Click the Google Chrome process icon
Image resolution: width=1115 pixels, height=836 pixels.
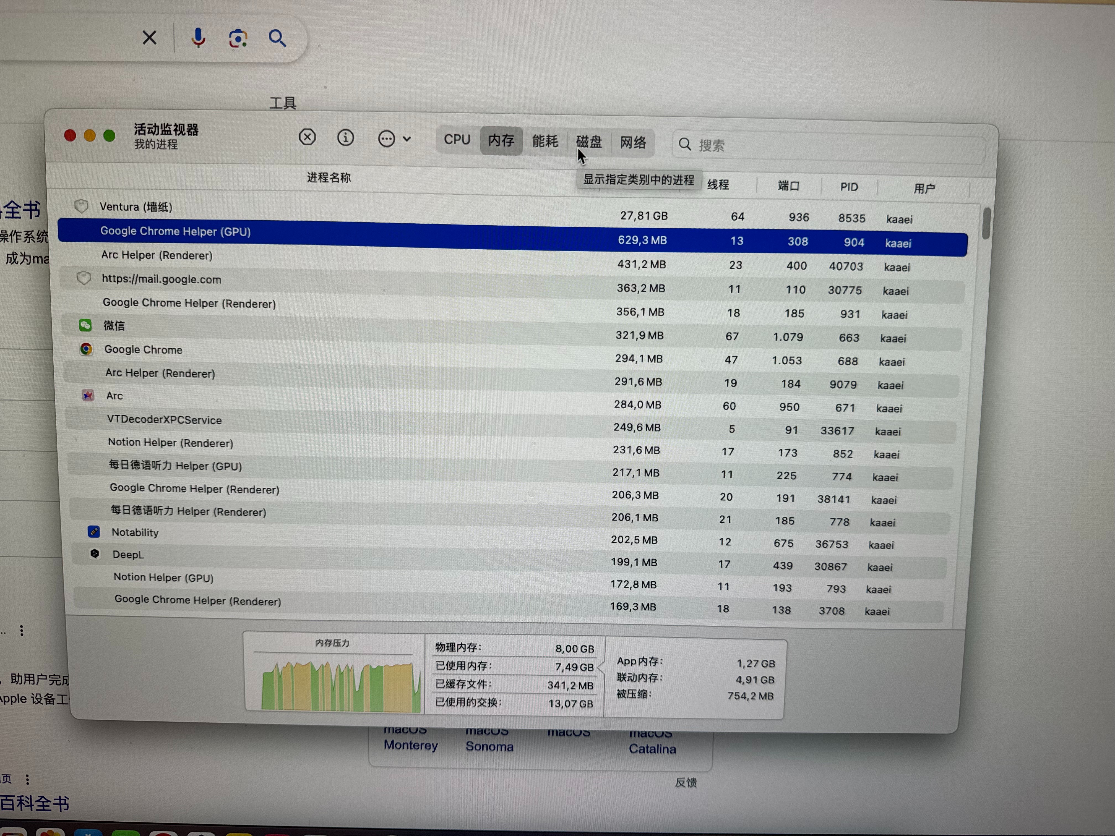tap(86, 349)
